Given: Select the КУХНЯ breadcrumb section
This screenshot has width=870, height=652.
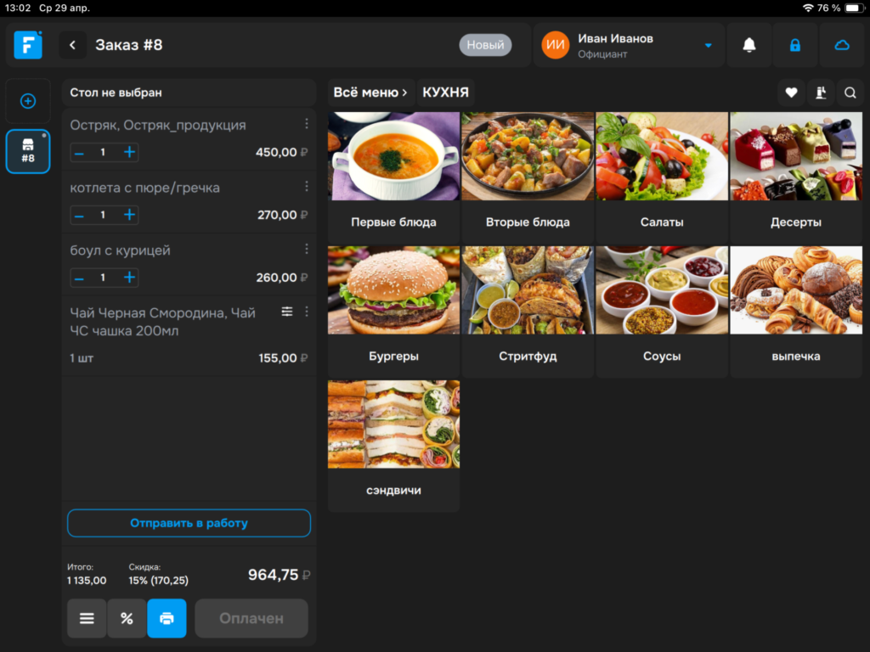Looking at the screenshot, I should (445, 93).
